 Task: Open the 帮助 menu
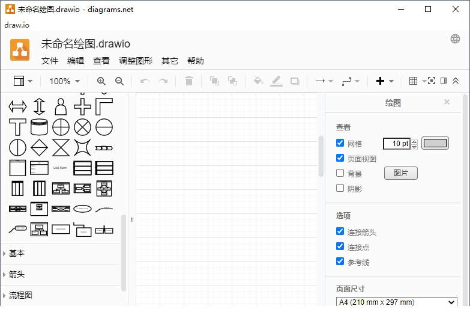[196, 61]
